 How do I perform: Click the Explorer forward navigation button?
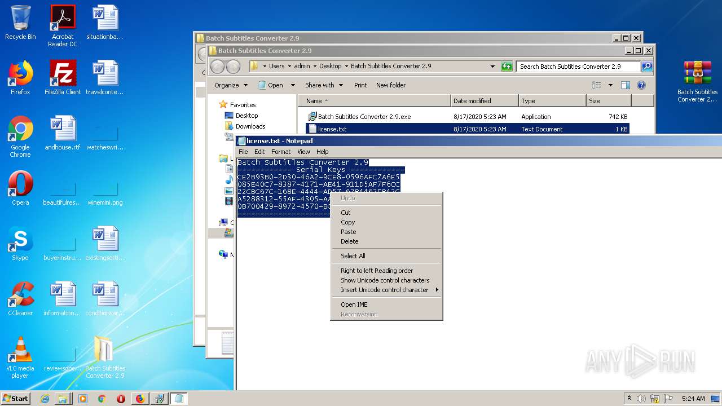pyautogui.click(x=233, y=67)
